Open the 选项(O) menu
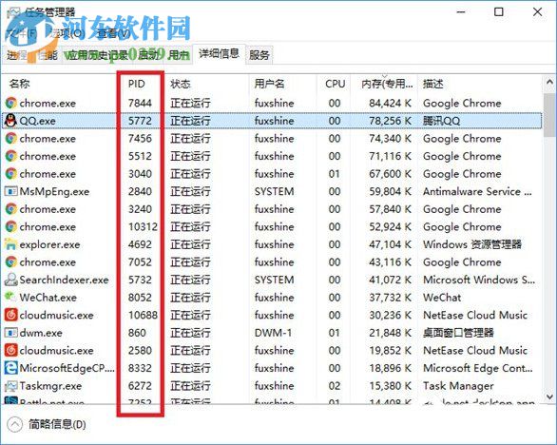557x445 pixels. point(67,34)
